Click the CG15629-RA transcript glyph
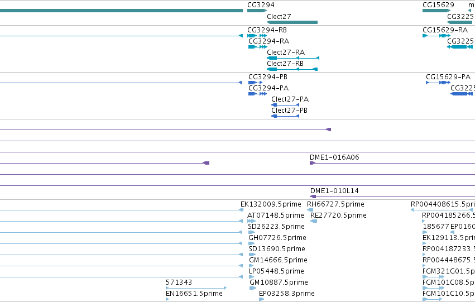The image size is (475, 302). point(436,36)
